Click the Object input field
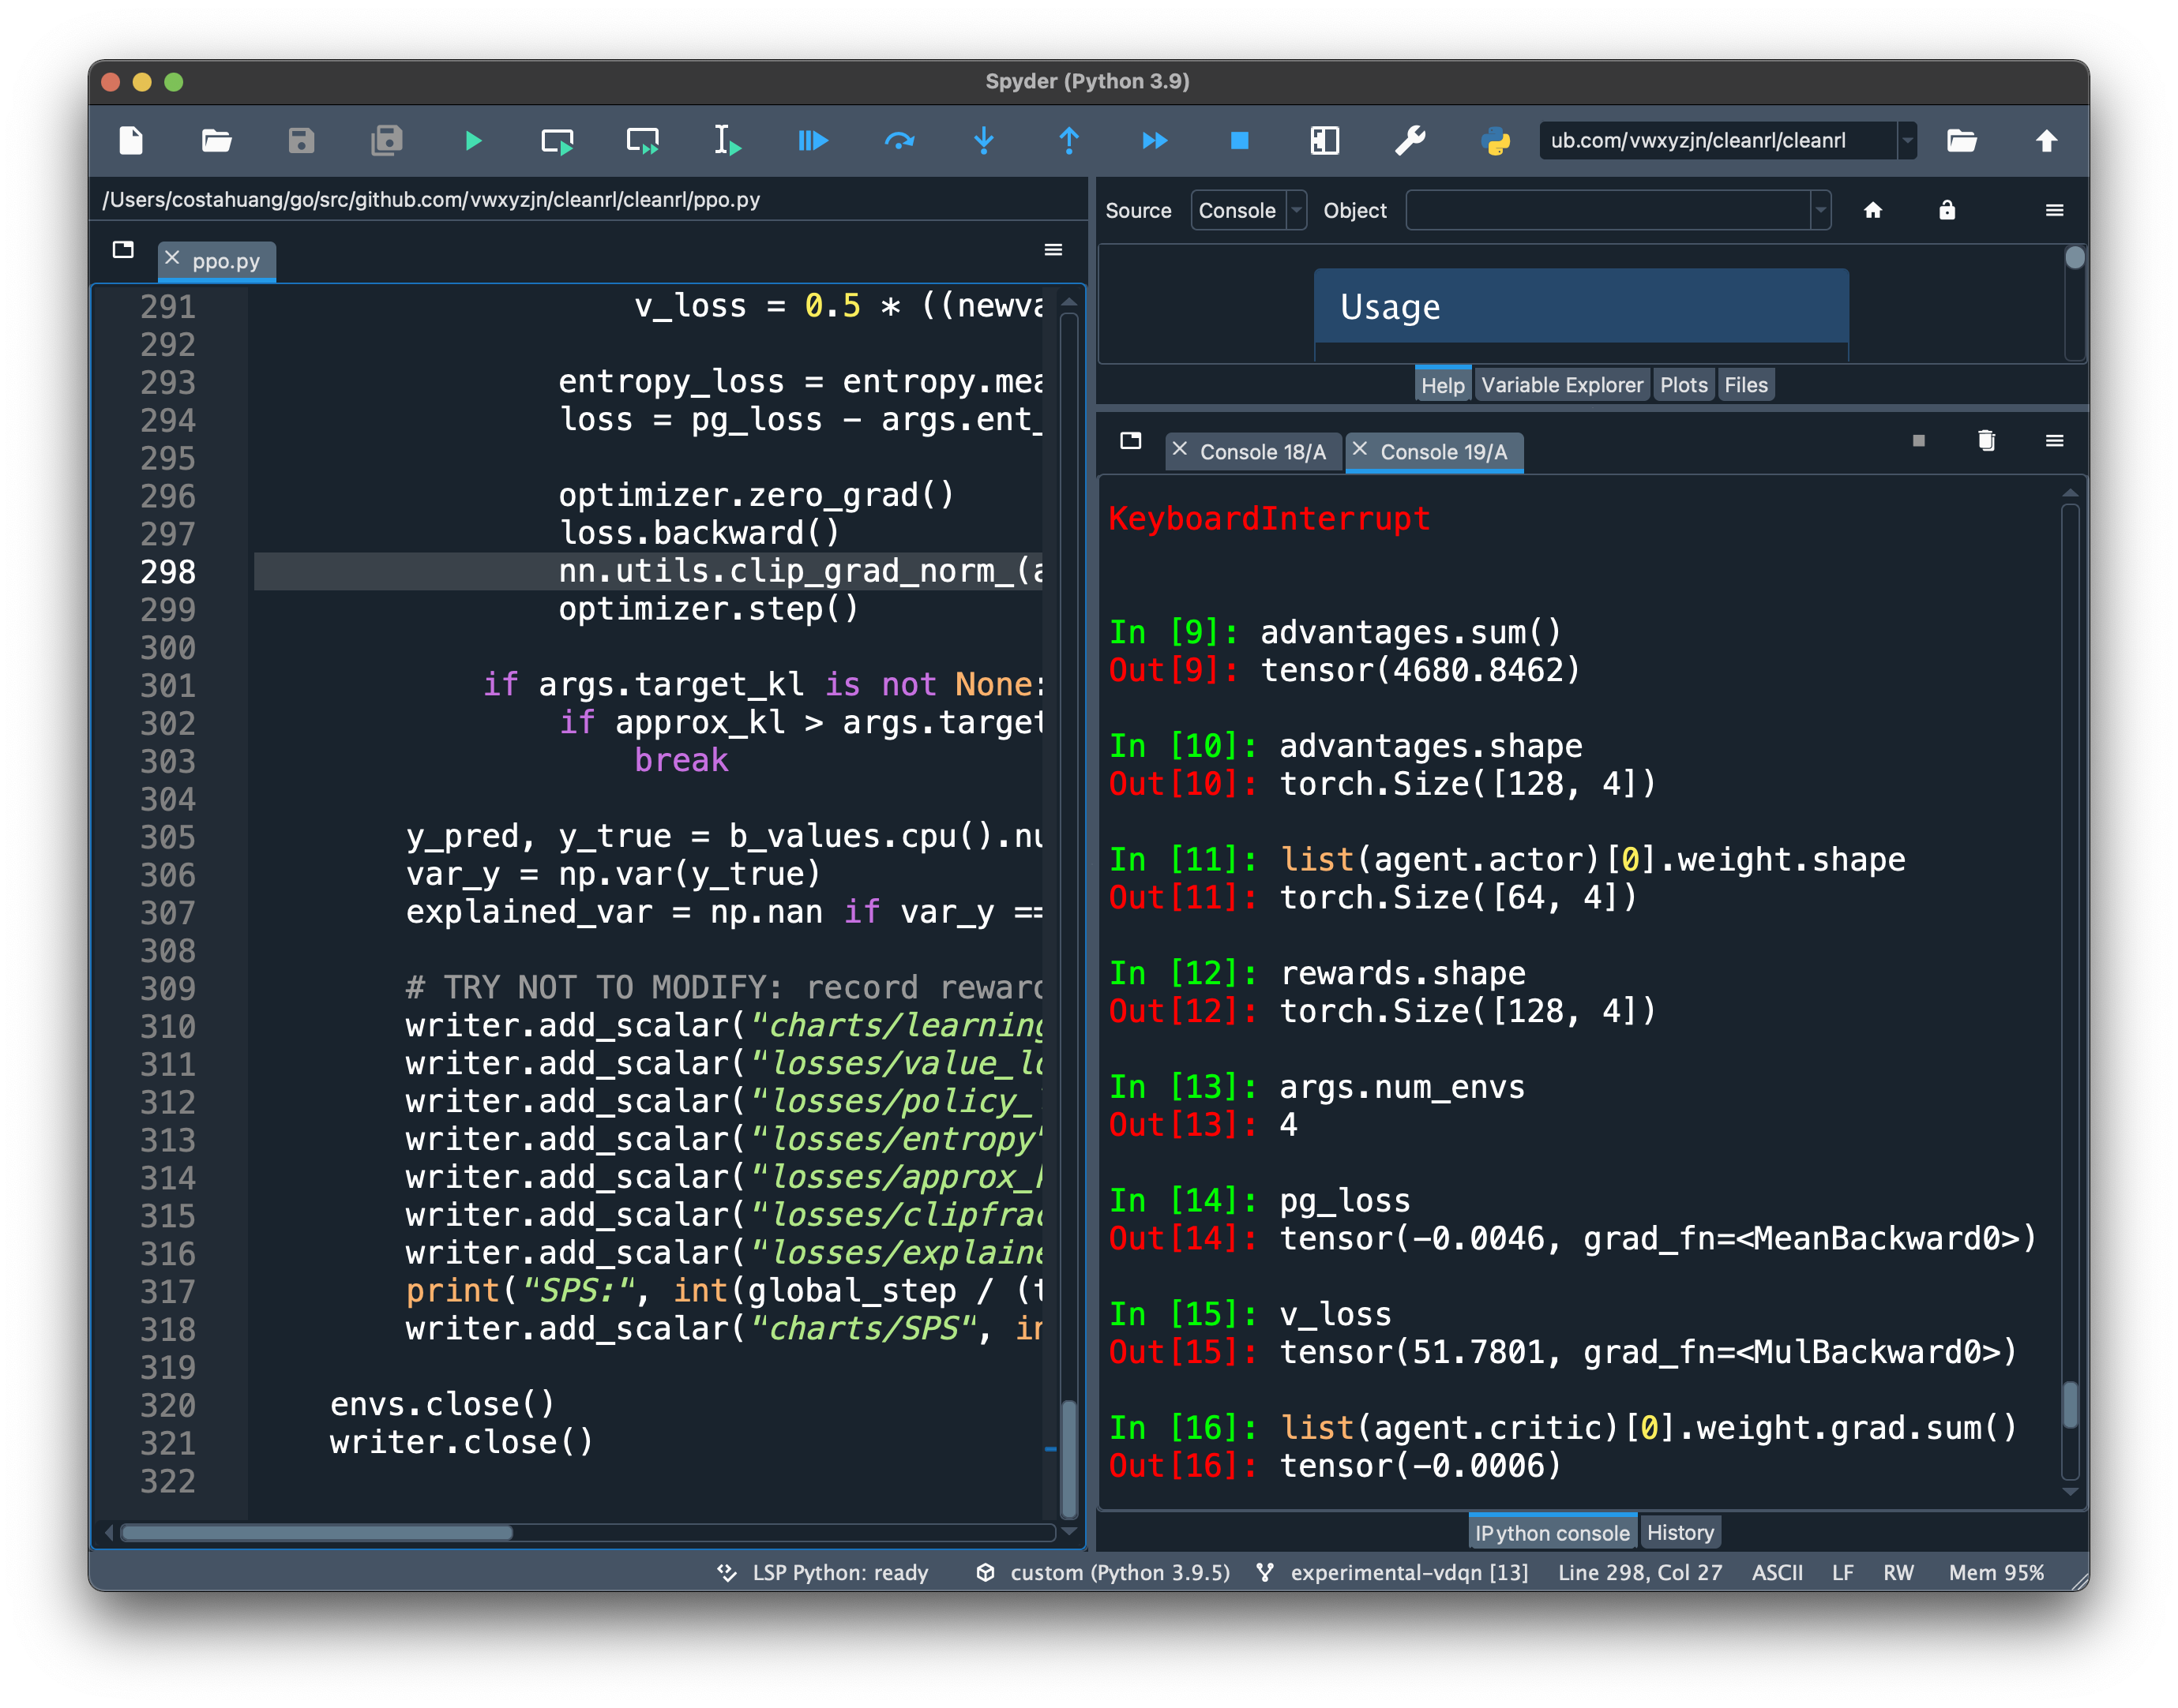The height and width of the screenshot is (1708, 2178). (x=1609, y=210)
